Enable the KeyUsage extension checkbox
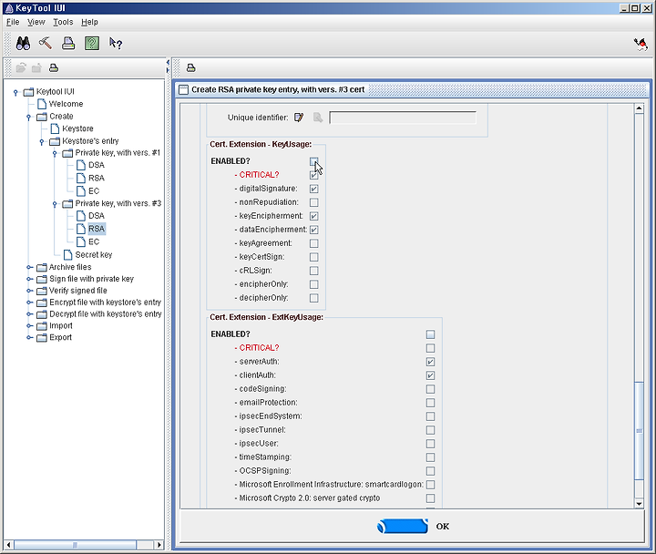 click(313, 161)
